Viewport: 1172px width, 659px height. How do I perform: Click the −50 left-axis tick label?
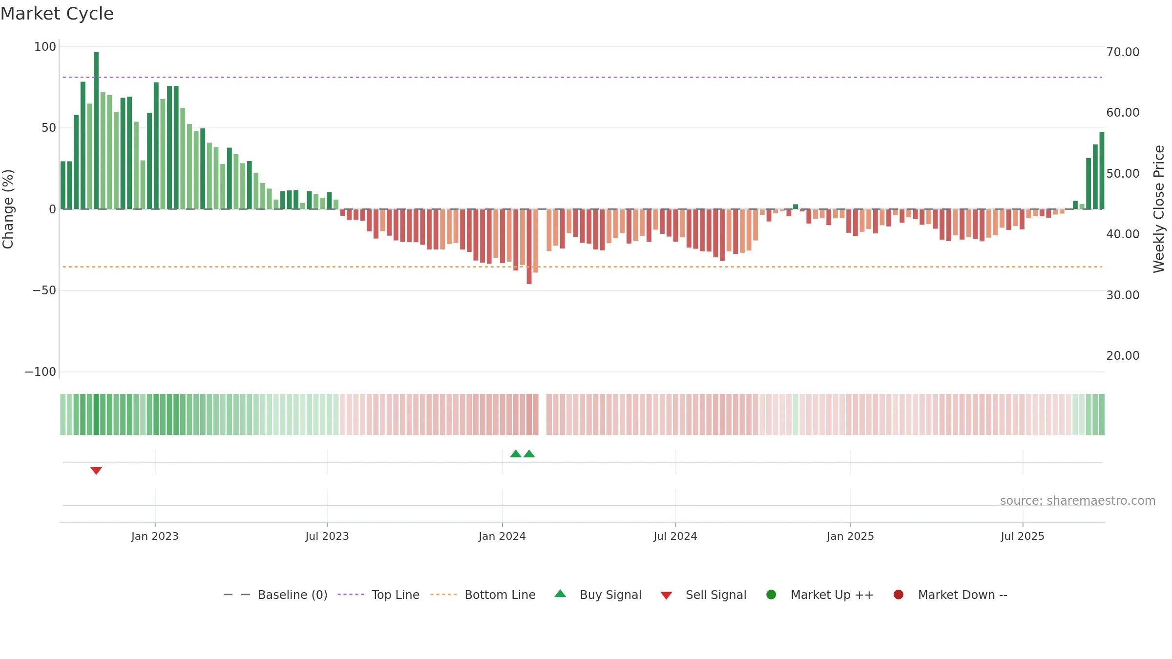tap(44, 290)
